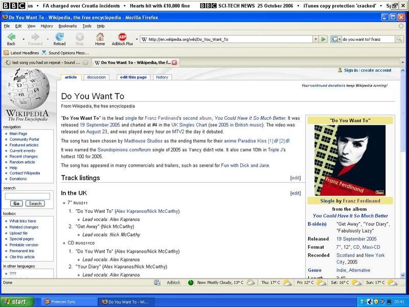Open the Franz Ferdinand link in the intro
The width and height of the screenshot is (409, 307).
[x=162, y=118]
